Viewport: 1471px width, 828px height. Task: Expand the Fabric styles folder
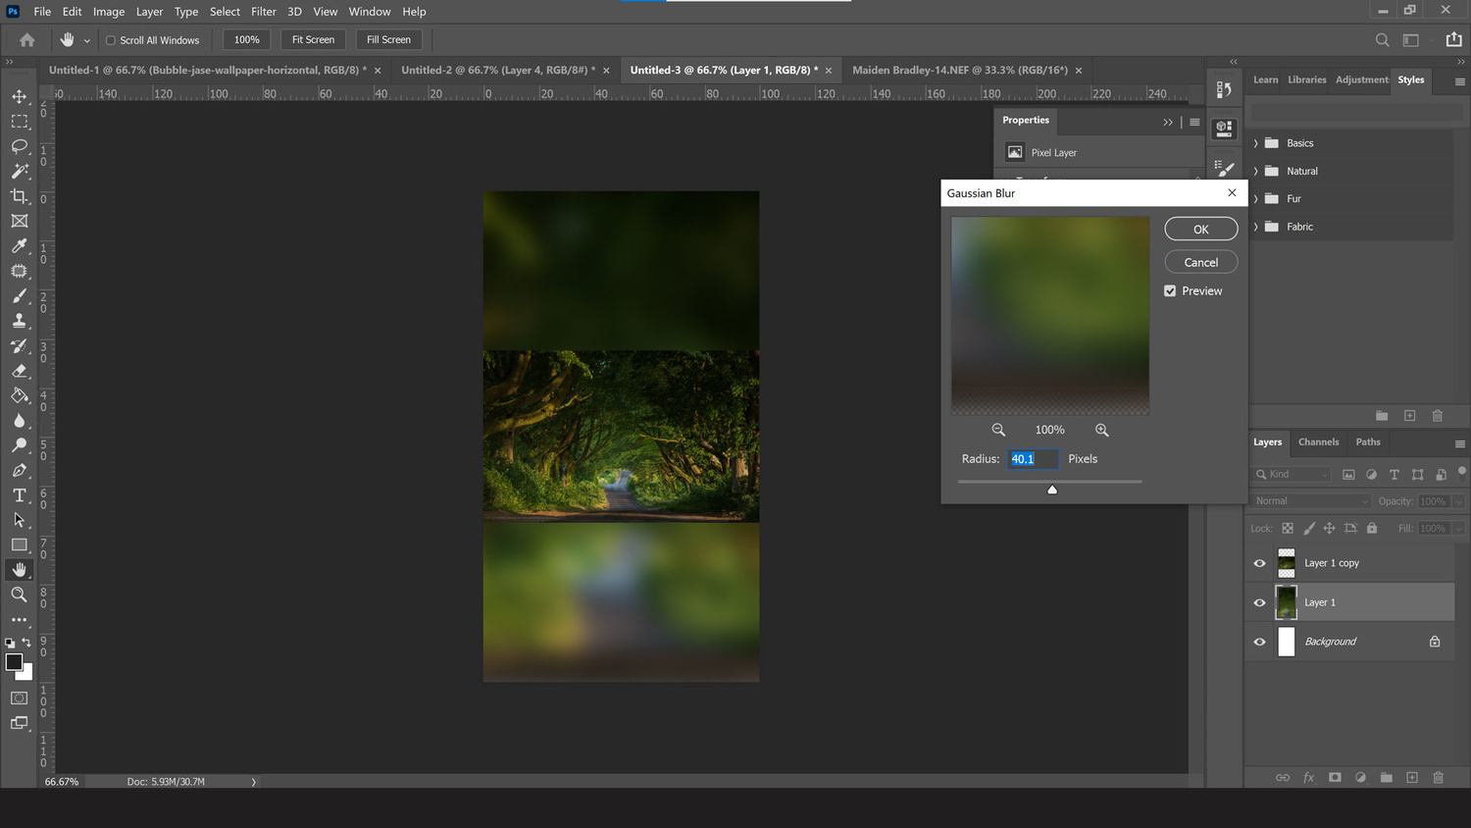pyautogui.click(x=1255, y=227)
